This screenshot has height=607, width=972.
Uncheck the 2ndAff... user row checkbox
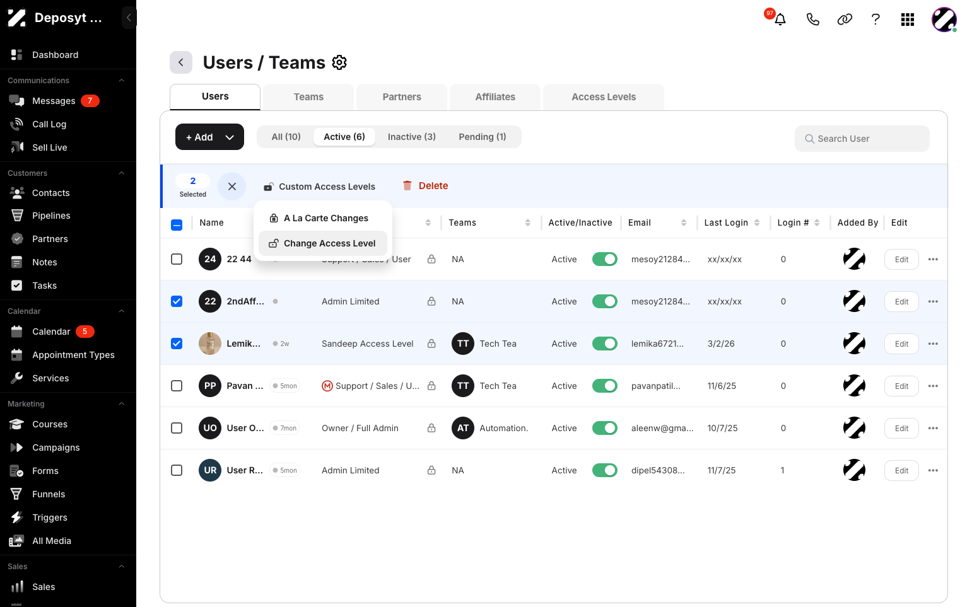pyautogui.click(x=177, y=301)
